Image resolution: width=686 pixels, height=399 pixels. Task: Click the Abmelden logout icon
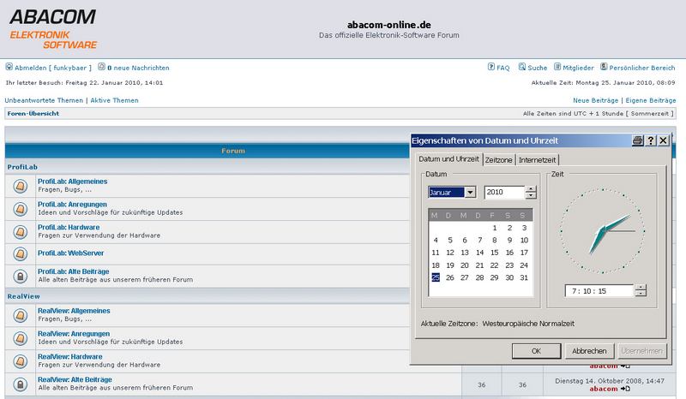pyautogui.click(x=9, y=67)
